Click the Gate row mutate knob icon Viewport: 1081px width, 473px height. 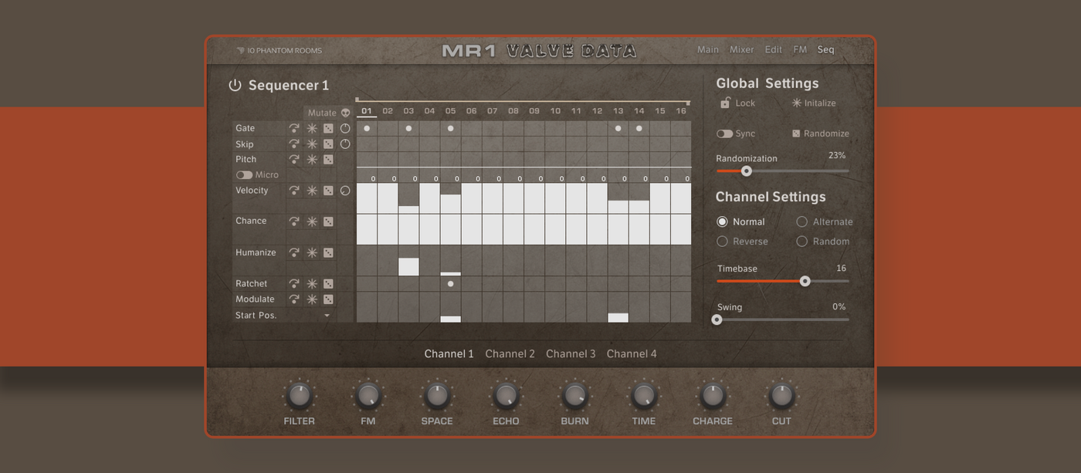tap(345, 129)
